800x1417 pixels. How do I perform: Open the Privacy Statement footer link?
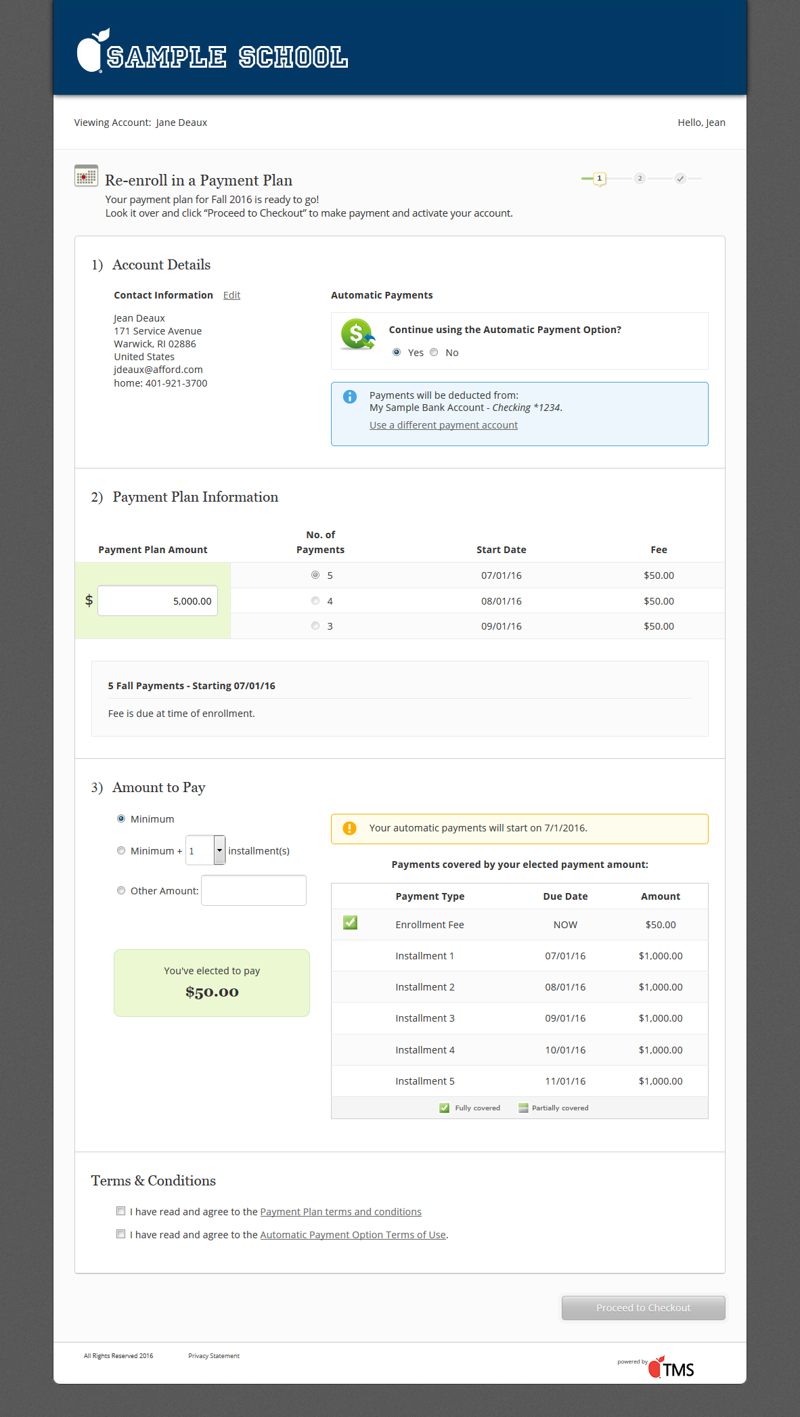214,1356
